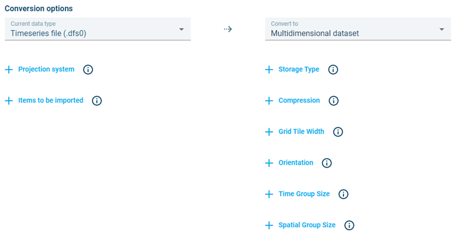Expand Compression using plus icon
The width and height of the screenshot is (455, 238).
coord(269,101)
